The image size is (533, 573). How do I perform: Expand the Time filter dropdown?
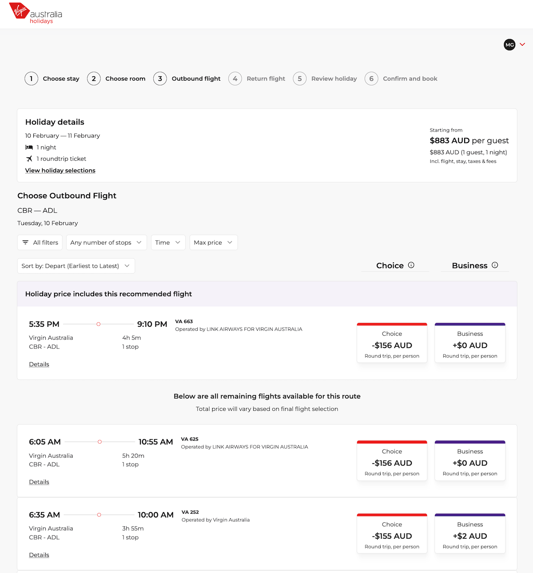click(x=167, y=242)
